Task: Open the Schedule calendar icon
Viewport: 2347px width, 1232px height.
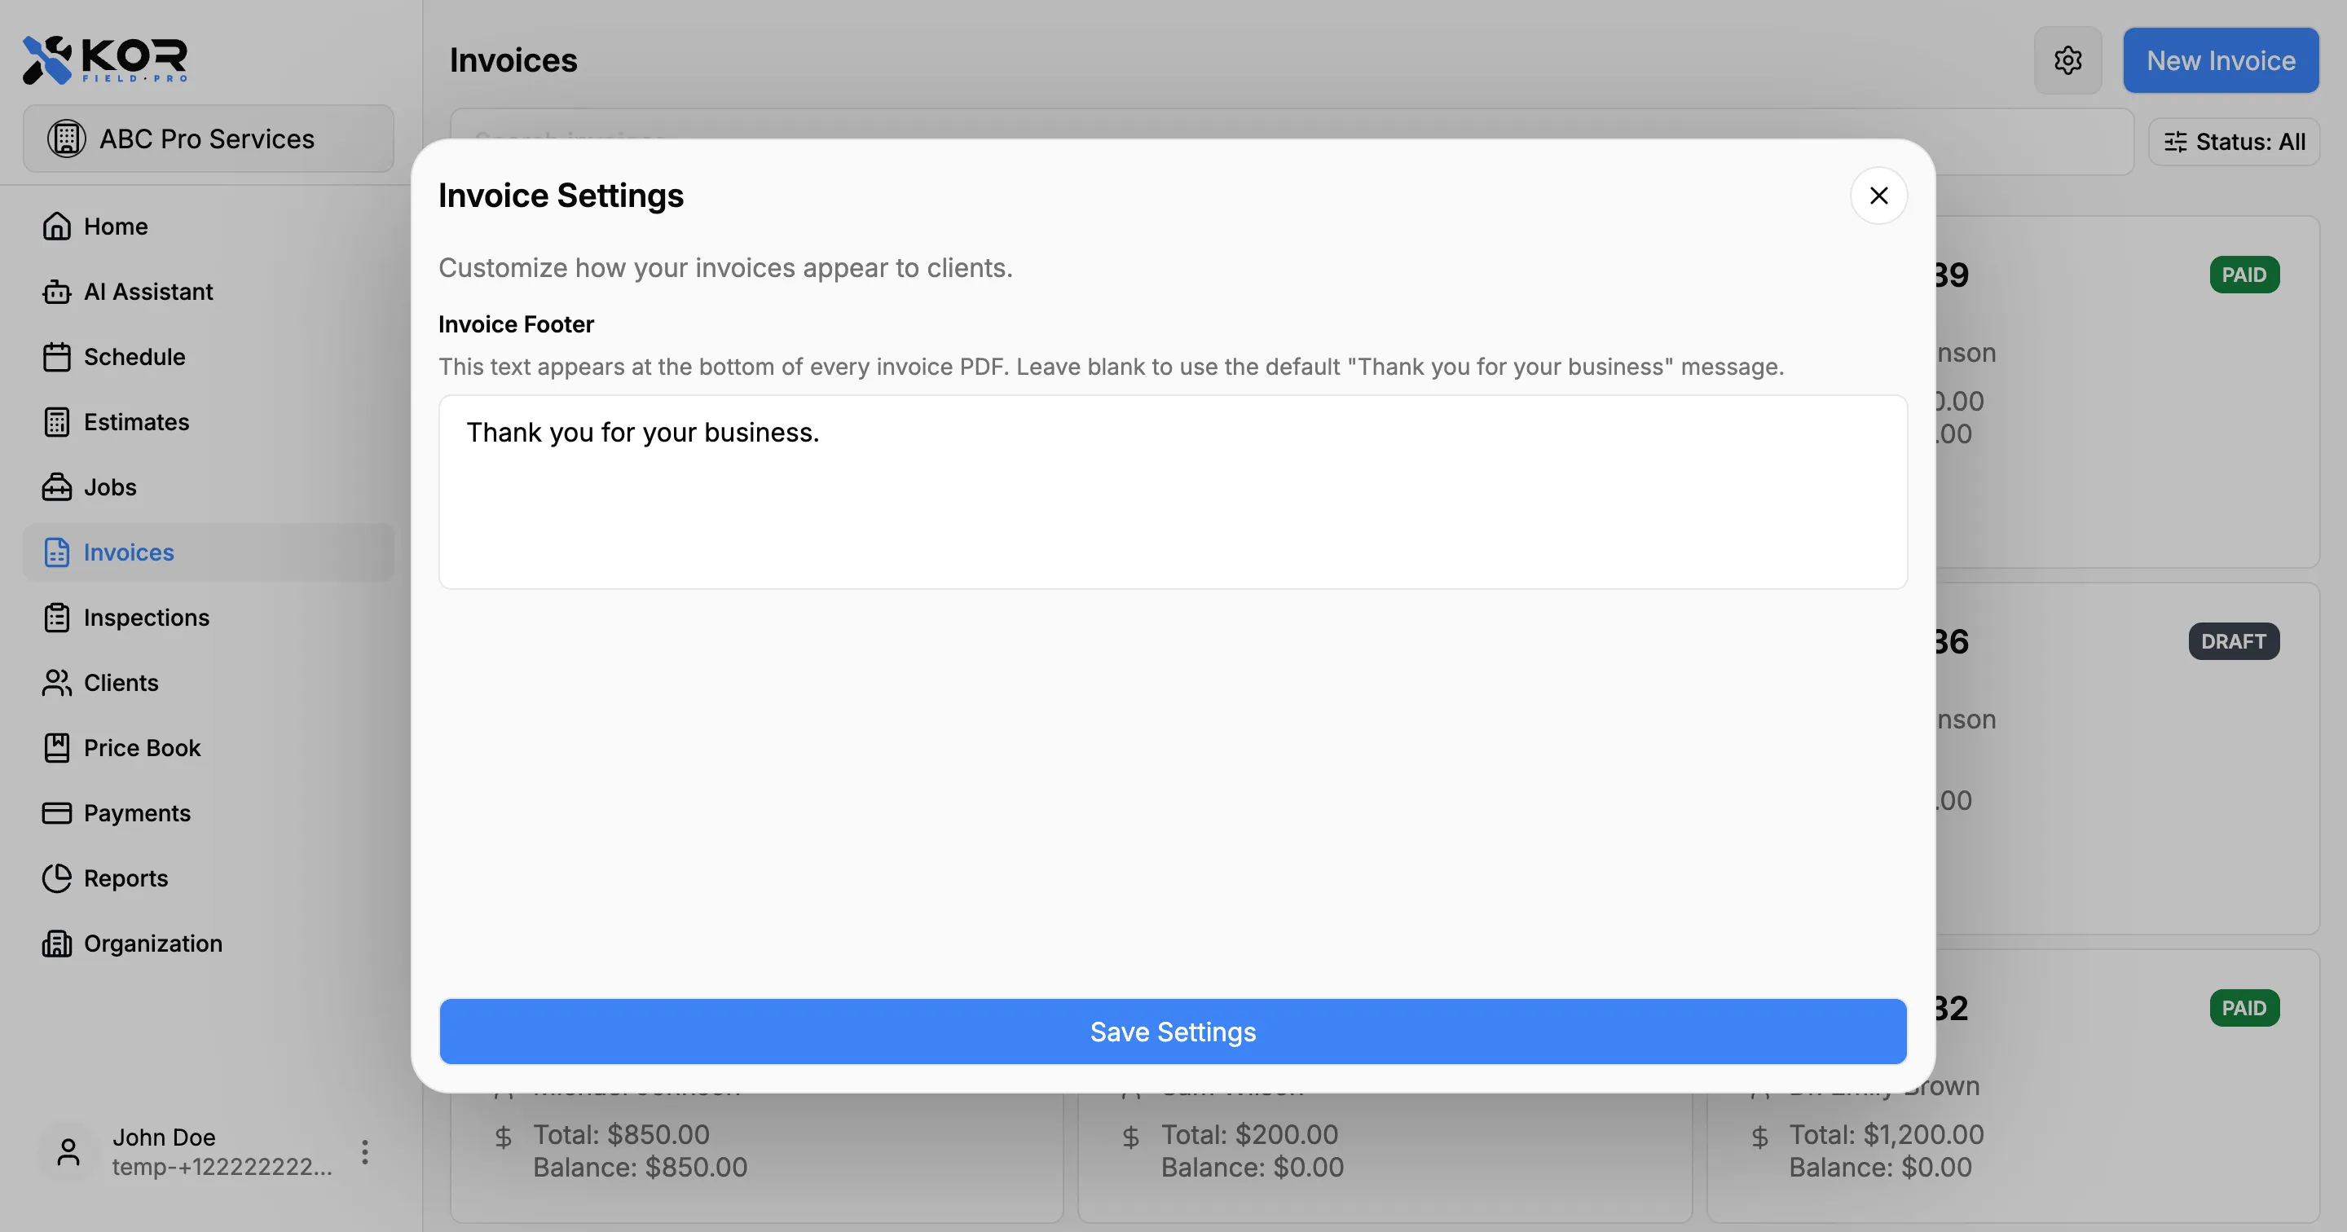Action: [56, 356]
